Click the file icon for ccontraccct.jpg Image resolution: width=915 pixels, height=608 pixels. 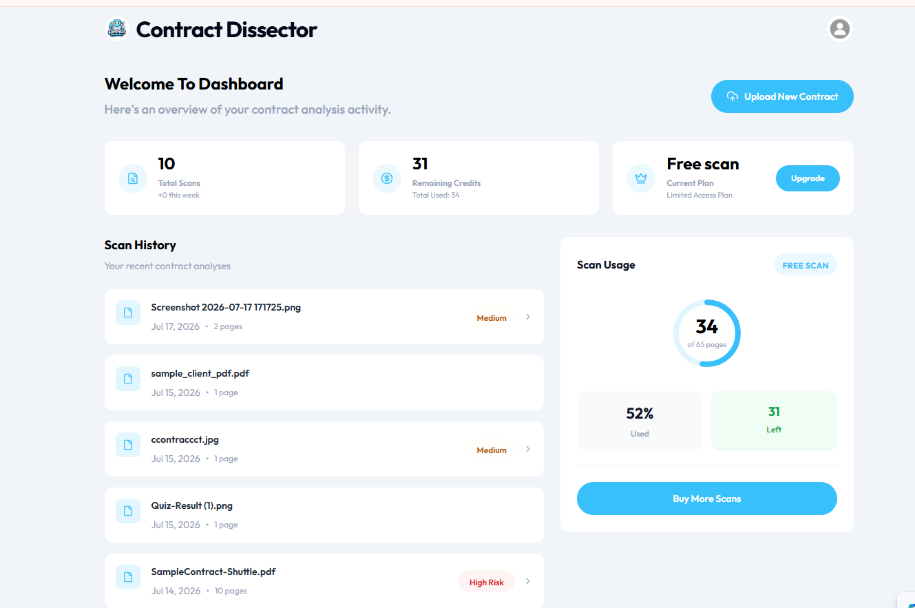coord(128,445)
